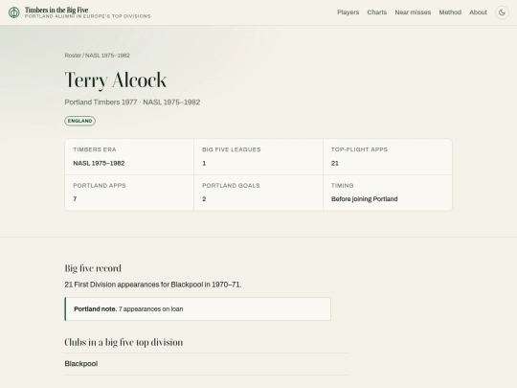Click the TIMING label

(x=342, y=186)
